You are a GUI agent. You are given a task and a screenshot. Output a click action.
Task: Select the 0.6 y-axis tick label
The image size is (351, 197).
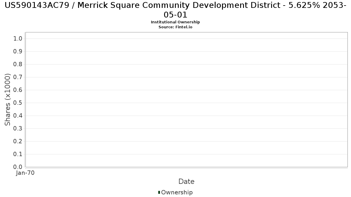(x=18, y=90)
